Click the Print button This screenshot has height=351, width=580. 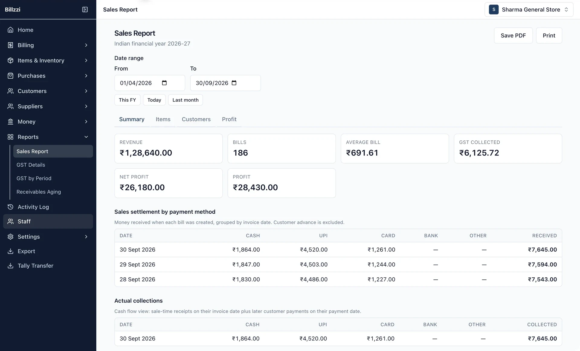[549, 36]
